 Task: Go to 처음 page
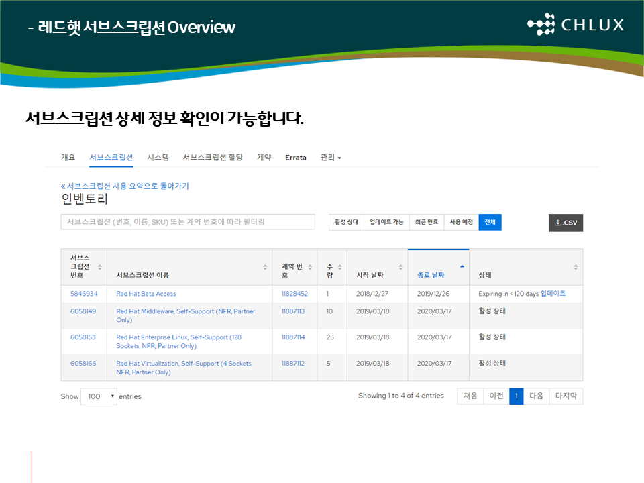pyautogui.click(x=470, y=396)
